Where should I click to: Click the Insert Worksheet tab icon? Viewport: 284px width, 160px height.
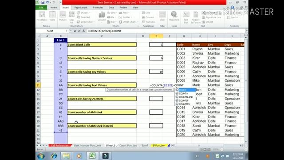coord(169,145)
